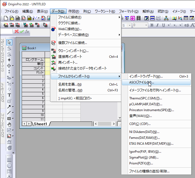Click the green check accept formula icon
The width and height of the screenshot is (195, 178).
click(x=22, y=31)
